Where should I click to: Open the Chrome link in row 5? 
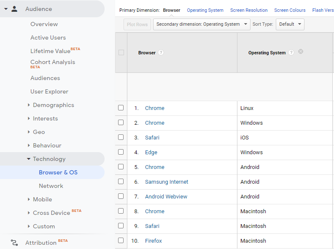point(155,167)
